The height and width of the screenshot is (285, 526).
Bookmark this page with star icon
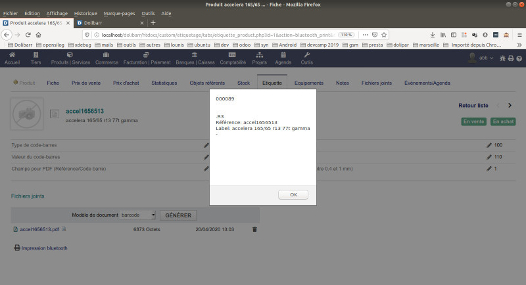pos(384,35)
